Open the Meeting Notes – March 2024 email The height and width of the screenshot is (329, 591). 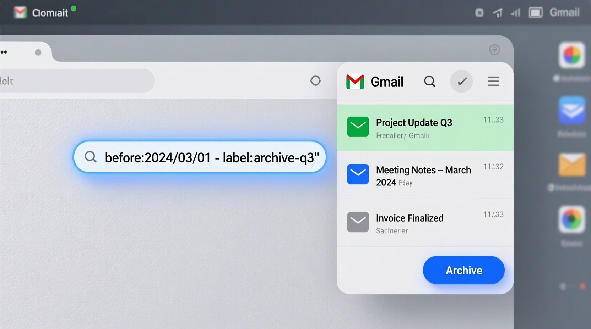(425, 175)
